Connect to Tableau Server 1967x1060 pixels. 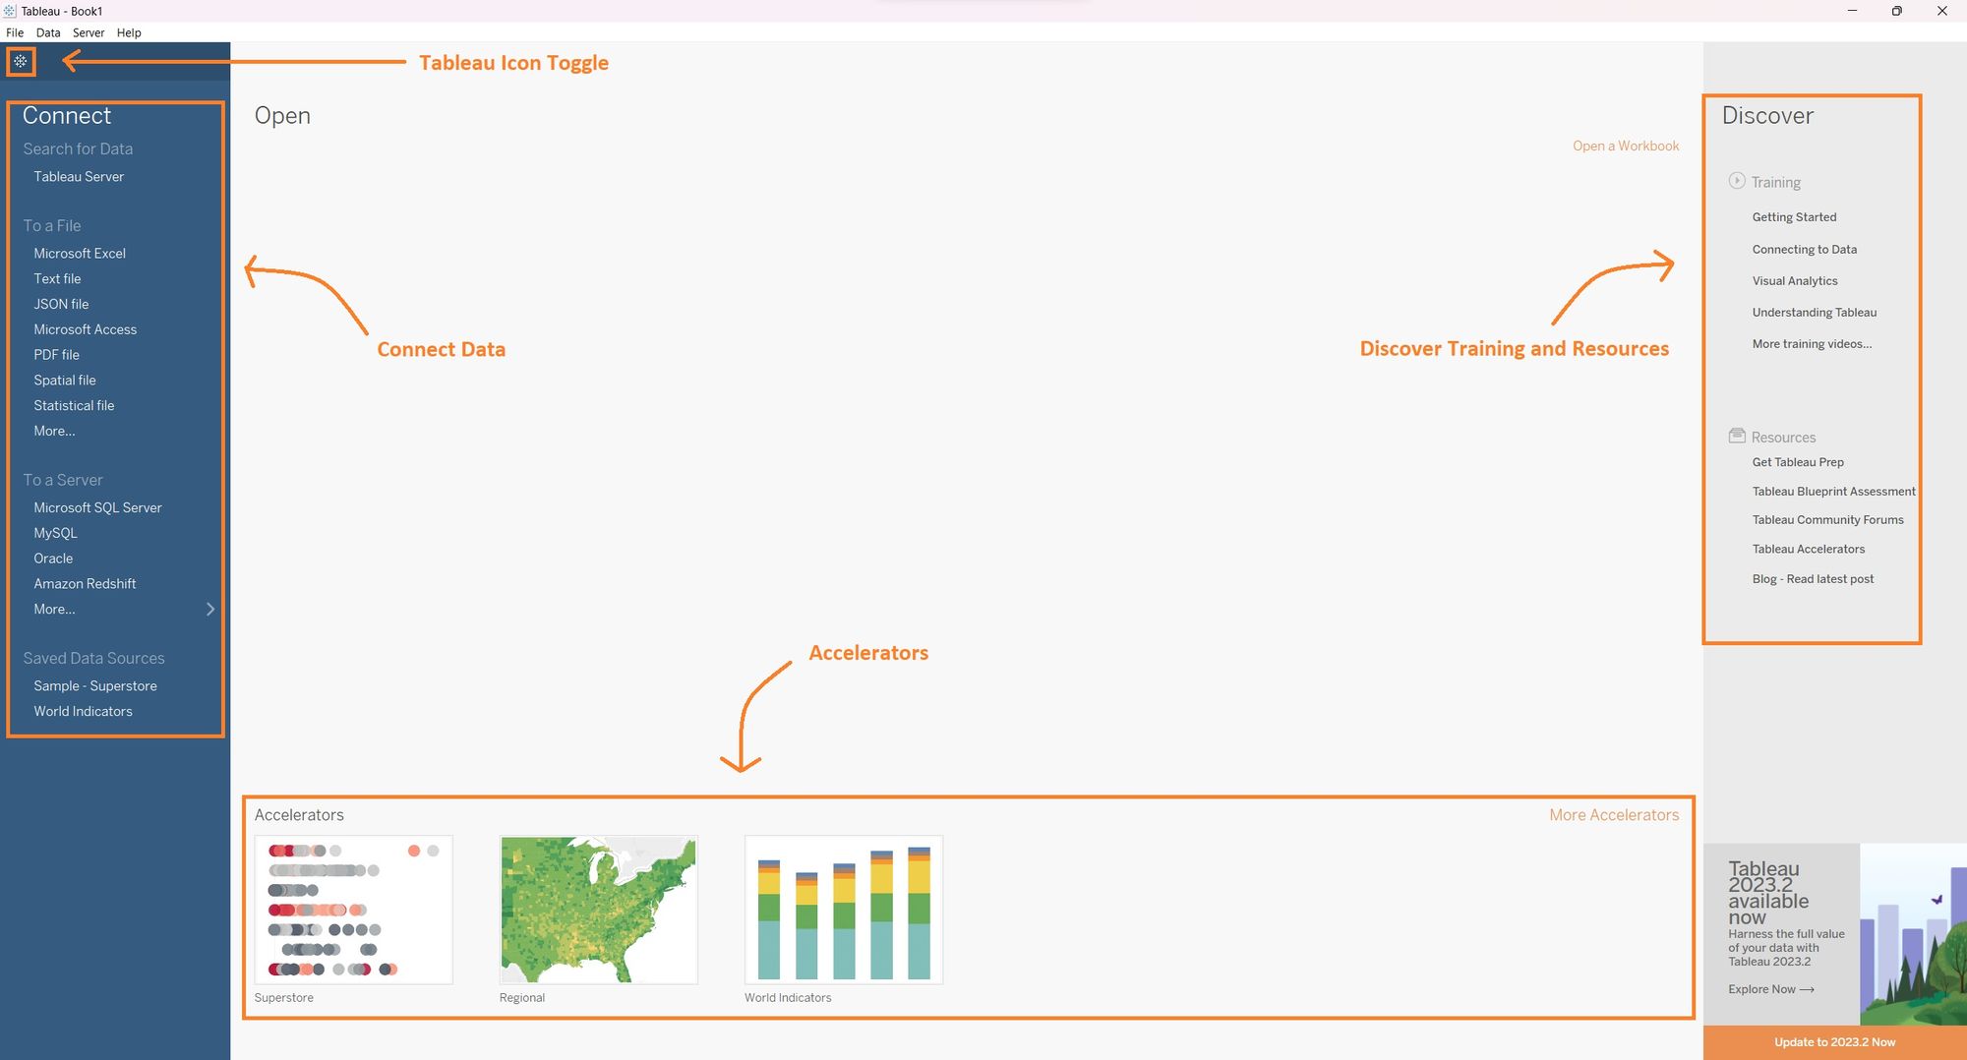(x=79, y=177)
